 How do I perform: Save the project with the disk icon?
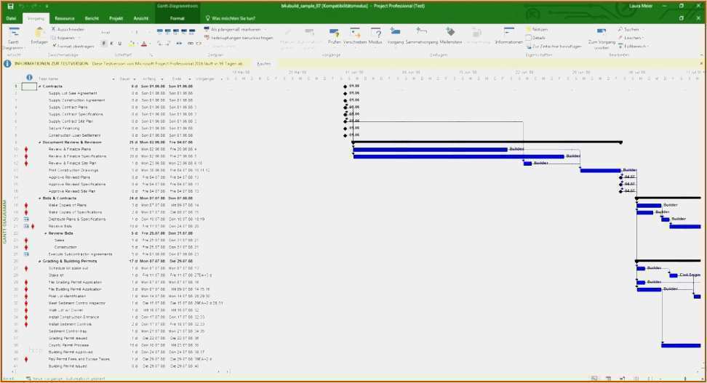(10, 6)
